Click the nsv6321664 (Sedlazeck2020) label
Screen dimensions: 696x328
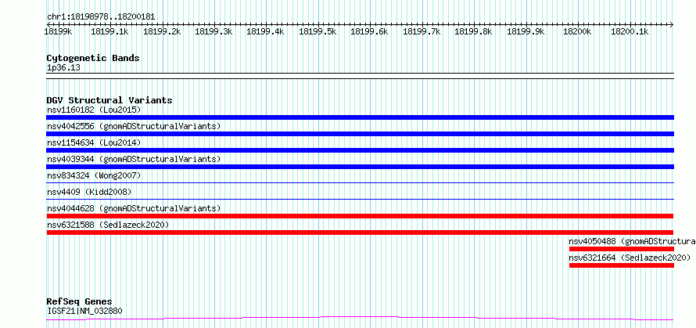pyautogui.click(x=630, y=258)
